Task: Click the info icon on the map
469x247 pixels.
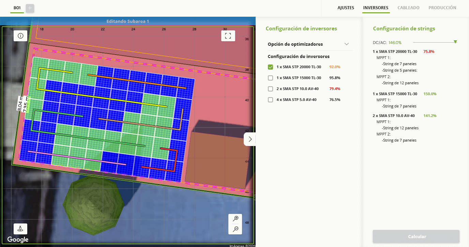Action: pos(20,36)
